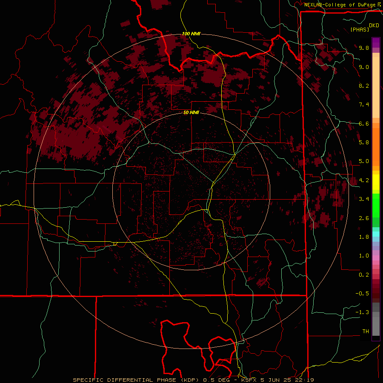Click the 6.6 scale value
Image resolution: width=383 pixels, height=383 pixels.
coord(364,123)
